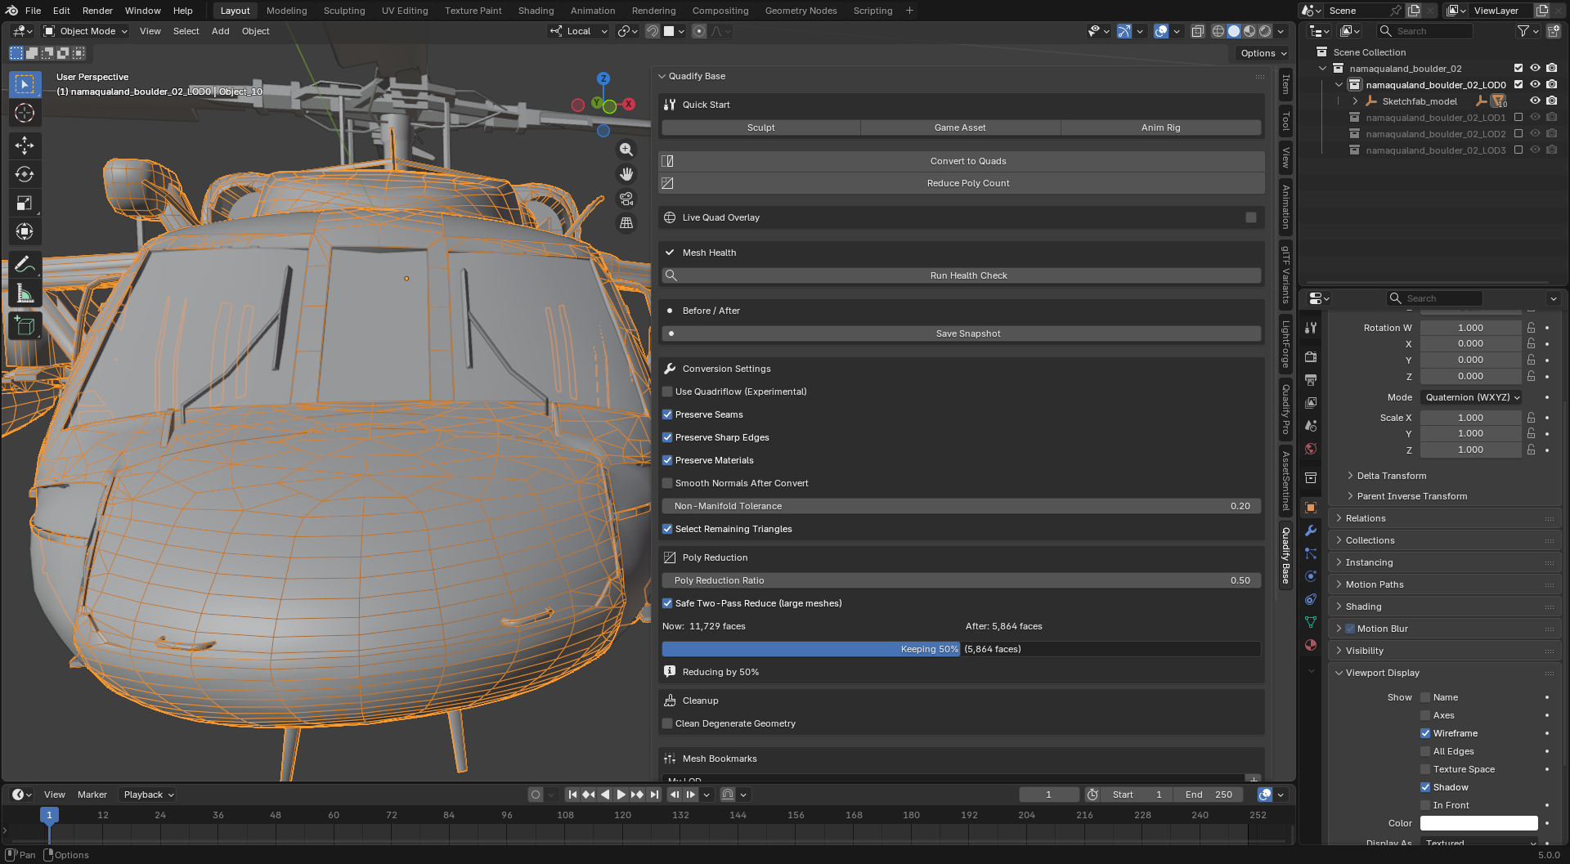Activate the Measure tool
Image resolution: width=1570 pixels, height=864 pixels.
click(x=25, y=293)
